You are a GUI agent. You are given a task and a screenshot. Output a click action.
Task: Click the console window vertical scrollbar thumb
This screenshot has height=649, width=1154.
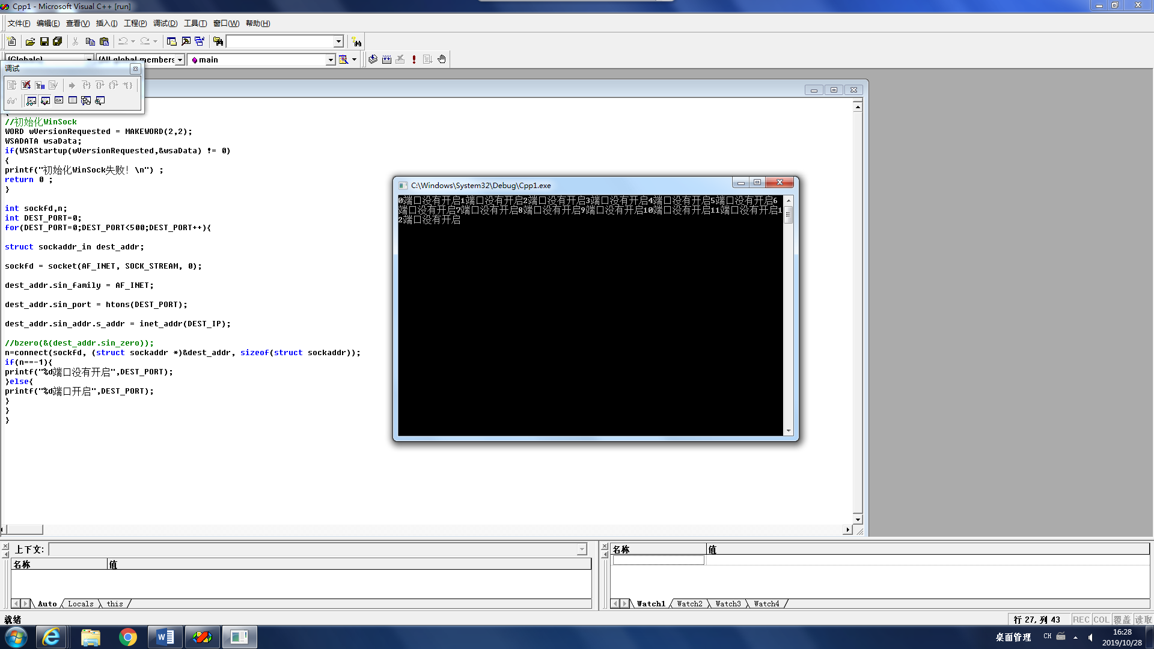pyautogui.click(x=788, y=215)
